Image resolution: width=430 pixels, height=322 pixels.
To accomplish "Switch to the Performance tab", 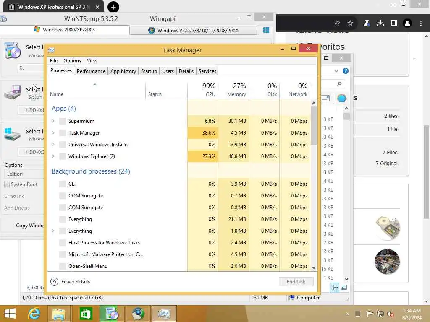I will point(91,71).
